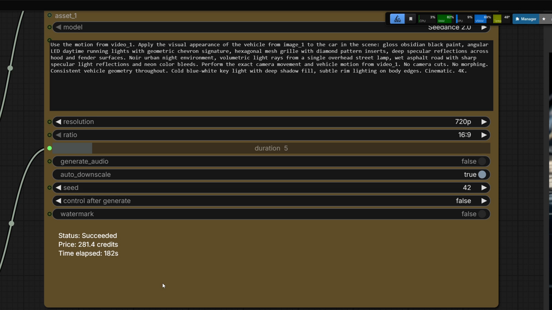552x310 pixels.
Task: Toggle the watermark switch
Action: click(482, 213)
